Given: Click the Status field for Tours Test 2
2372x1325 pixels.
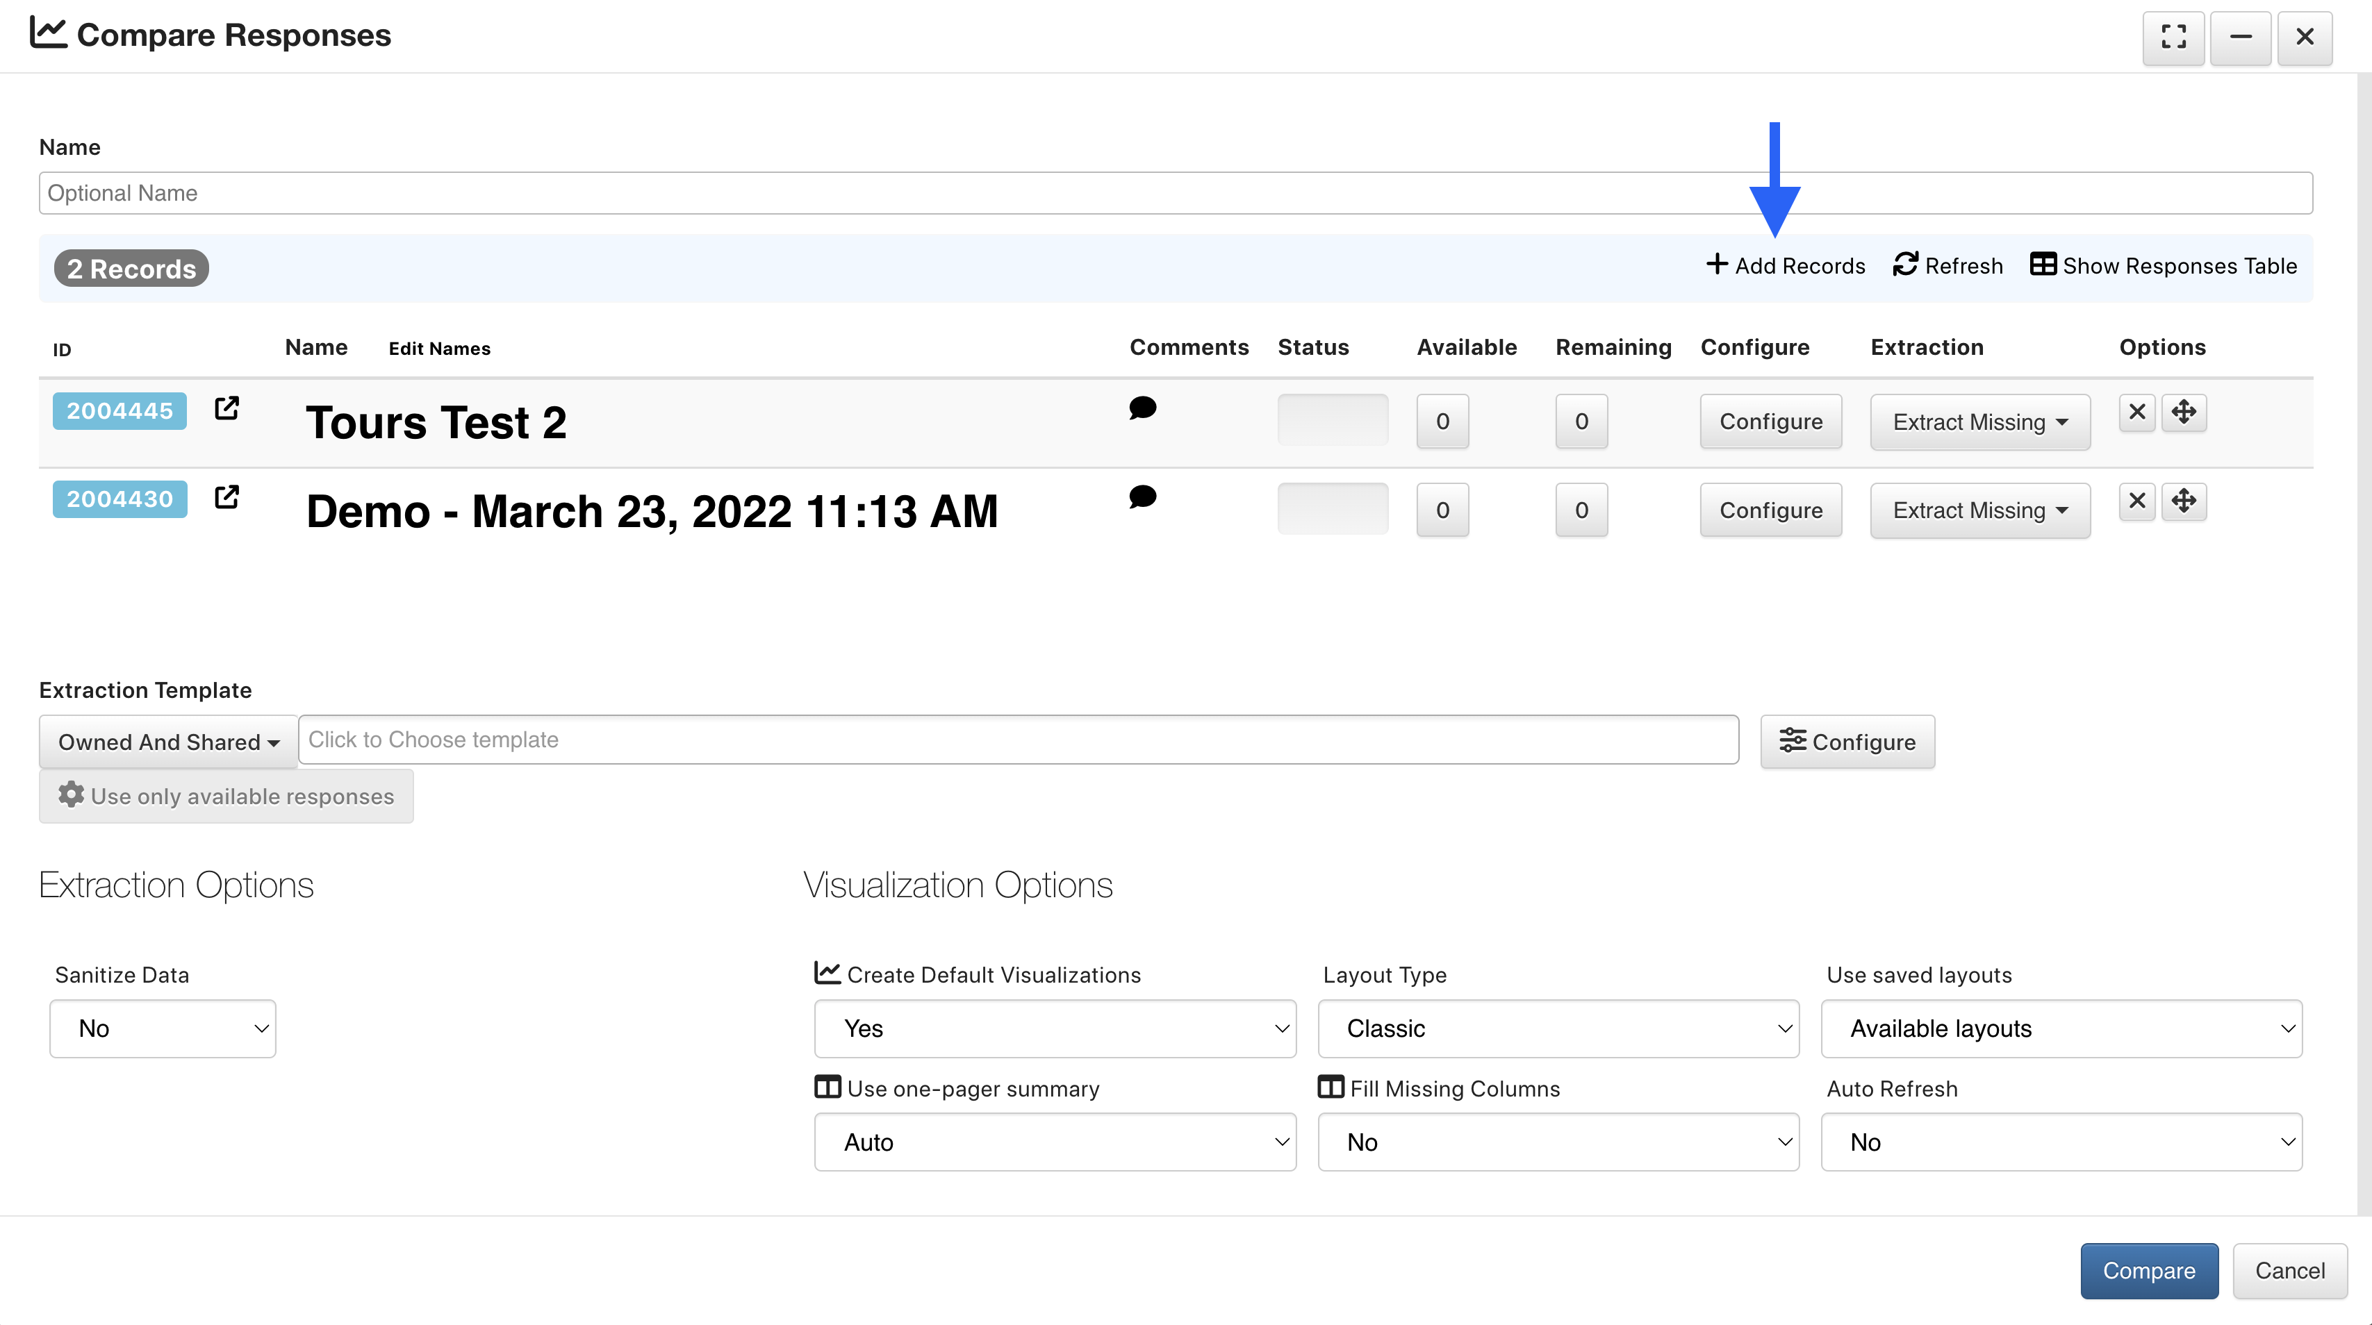Looking at the screenshot, I should (x=1333, y=421).
